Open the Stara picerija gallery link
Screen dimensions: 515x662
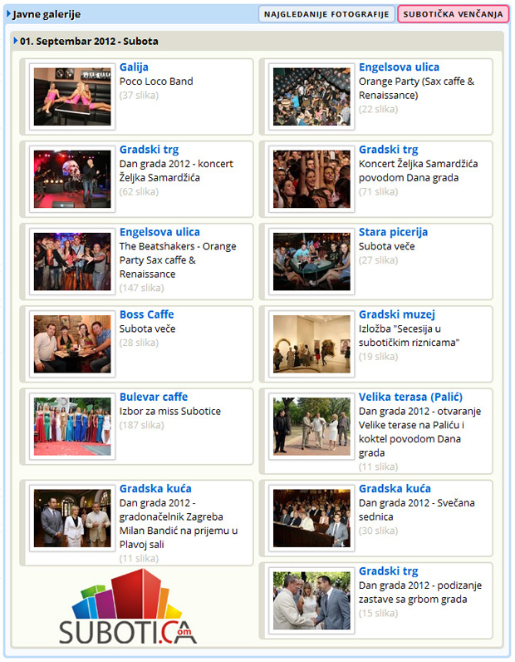point(393,232)
